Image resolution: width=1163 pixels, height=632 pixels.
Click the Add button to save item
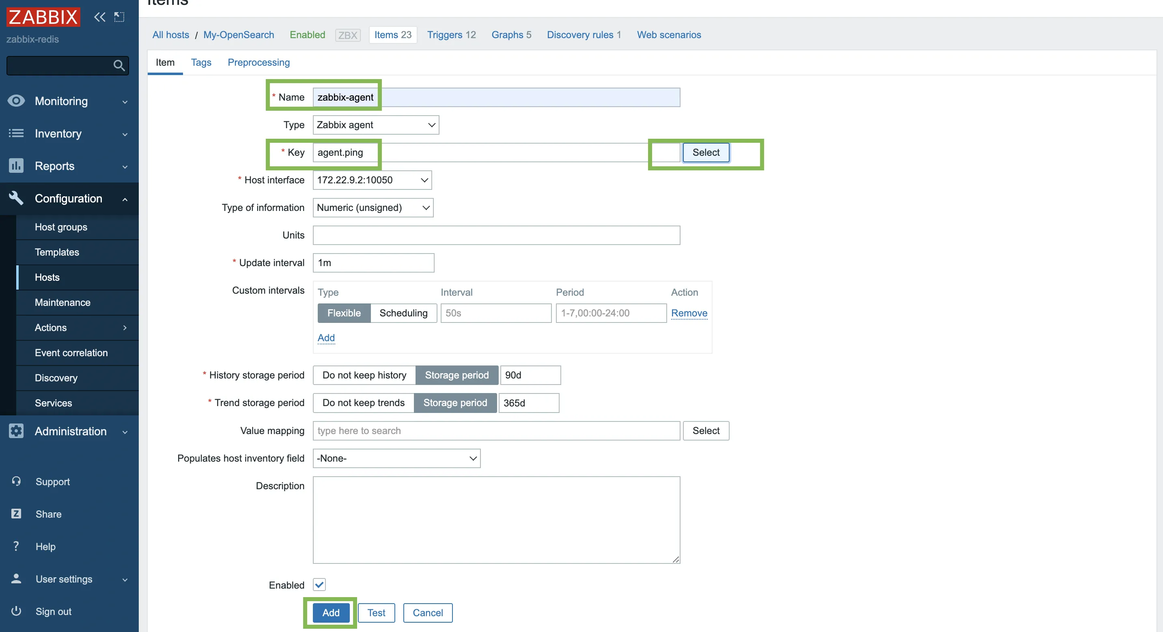click(x=330, y=613)
